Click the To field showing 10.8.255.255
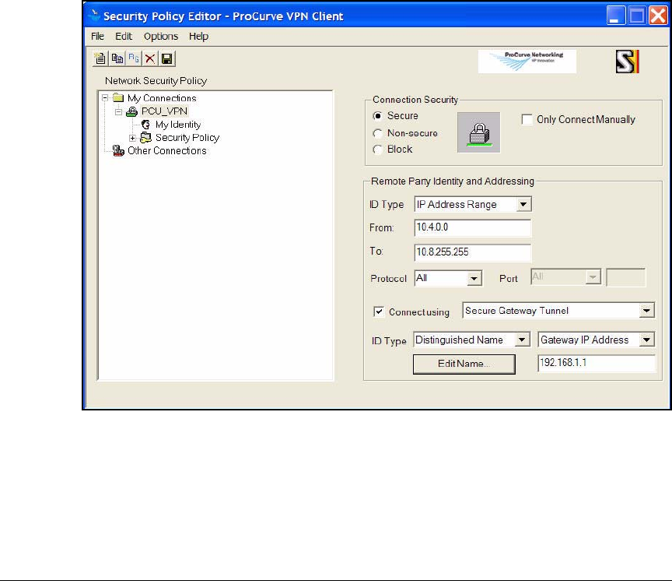 coord(473,252)
